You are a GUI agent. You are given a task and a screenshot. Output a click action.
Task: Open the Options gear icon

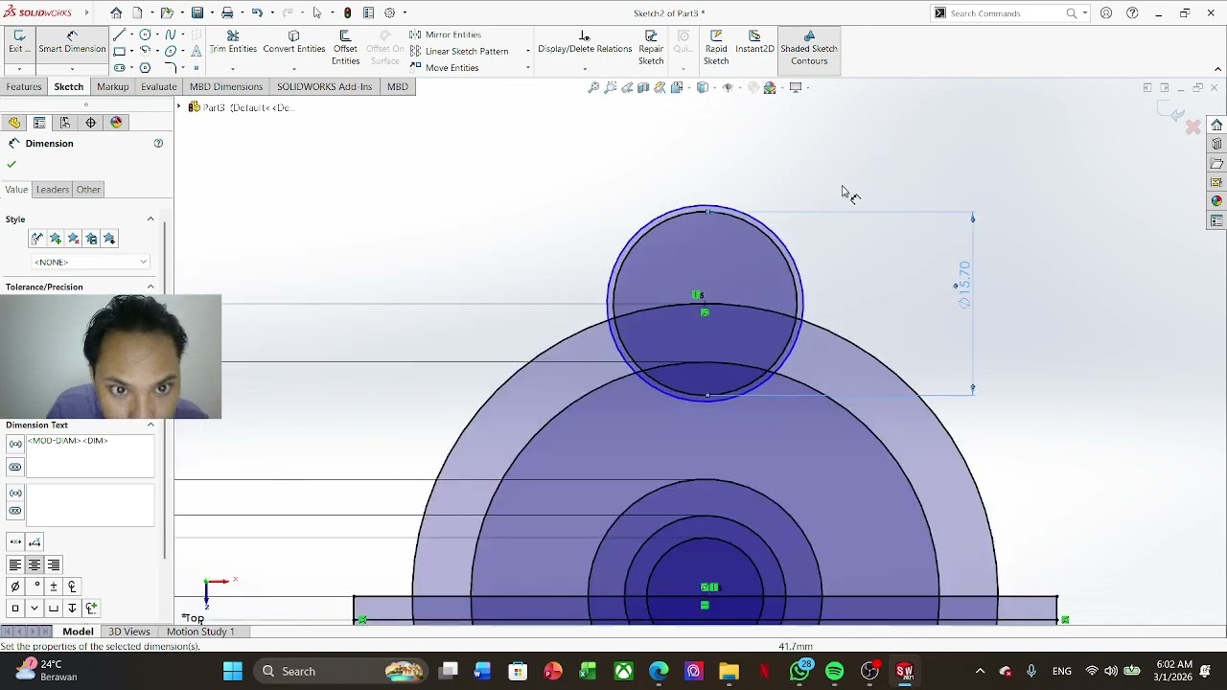pos(390,13)
